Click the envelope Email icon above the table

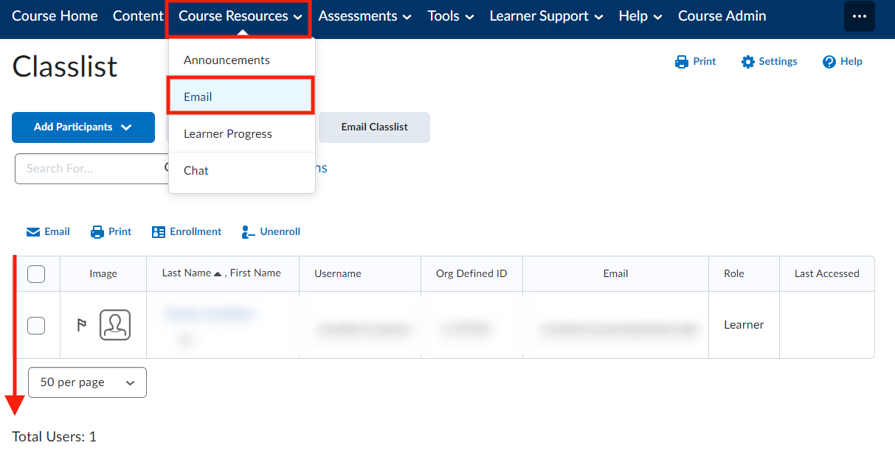(33, 232)
